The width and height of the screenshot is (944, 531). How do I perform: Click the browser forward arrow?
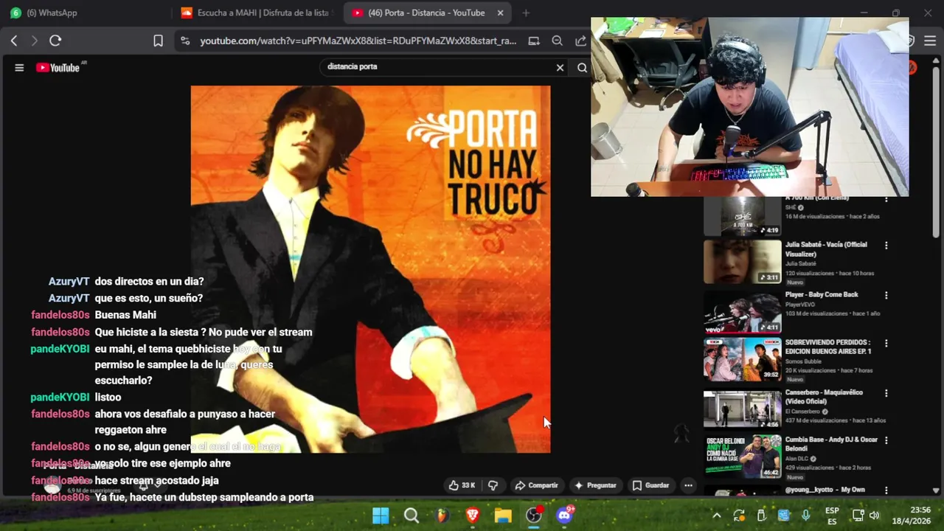coord(34,41)
